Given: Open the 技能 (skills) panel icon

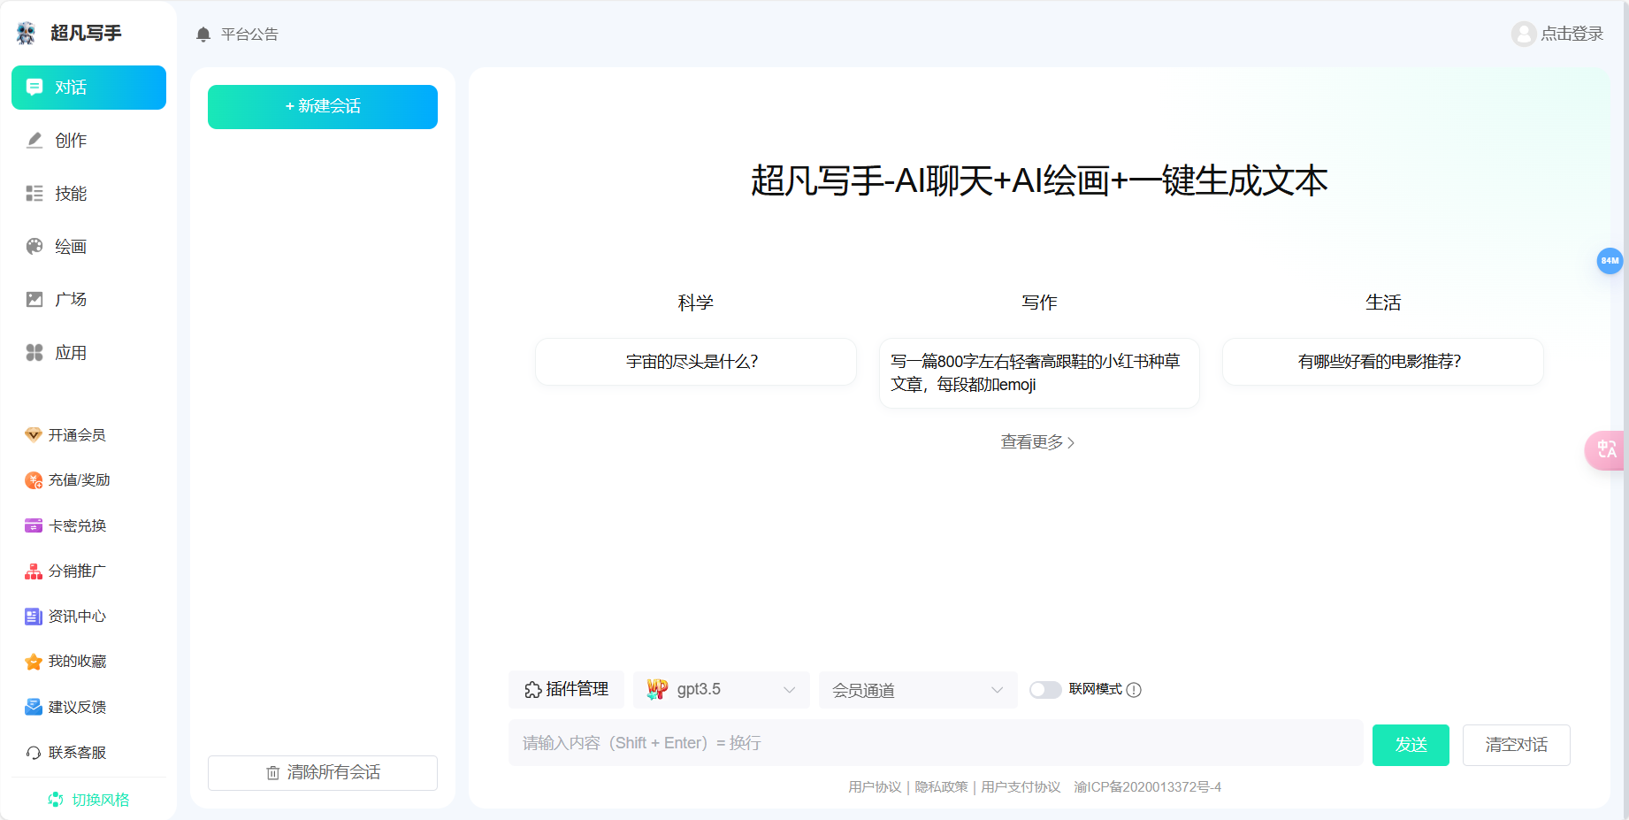Looking at the screenshot, I should coord(33,193).
